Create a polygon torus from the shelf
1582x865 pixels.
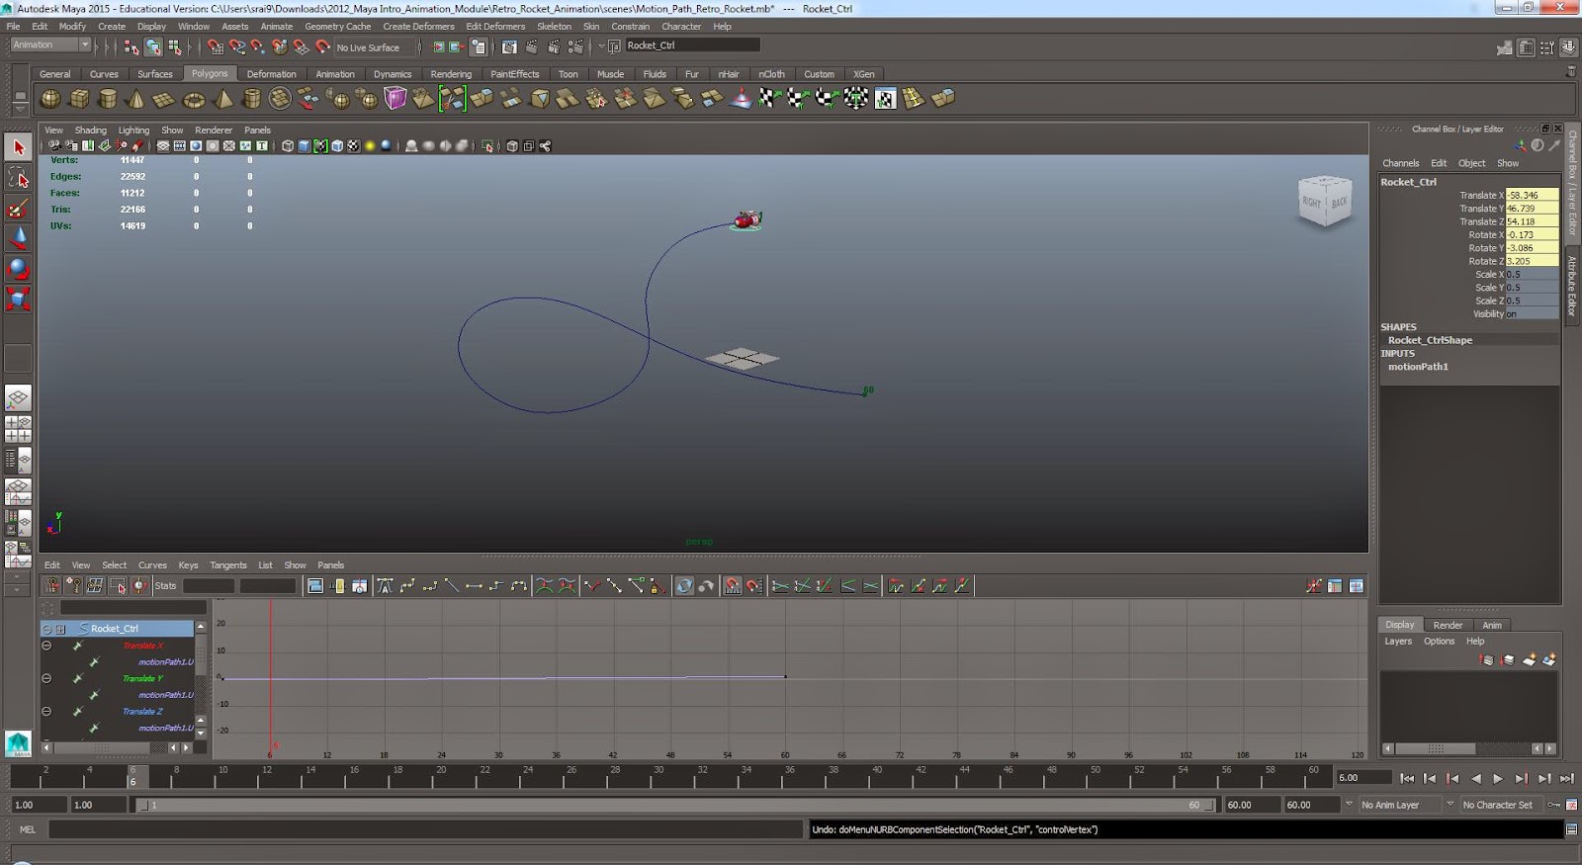point(194,99)
